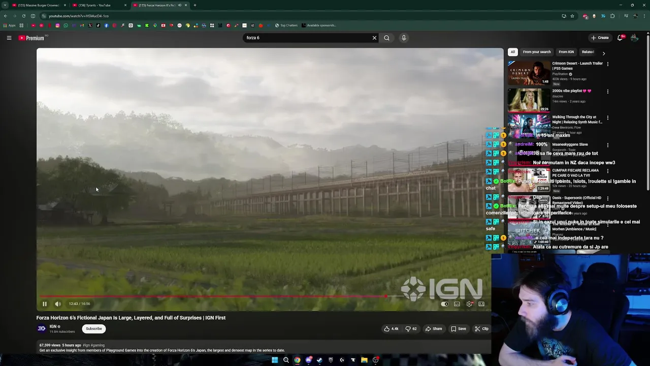Reload the current page
Screen dimensions: 650x366
click(x=23, y=16)
